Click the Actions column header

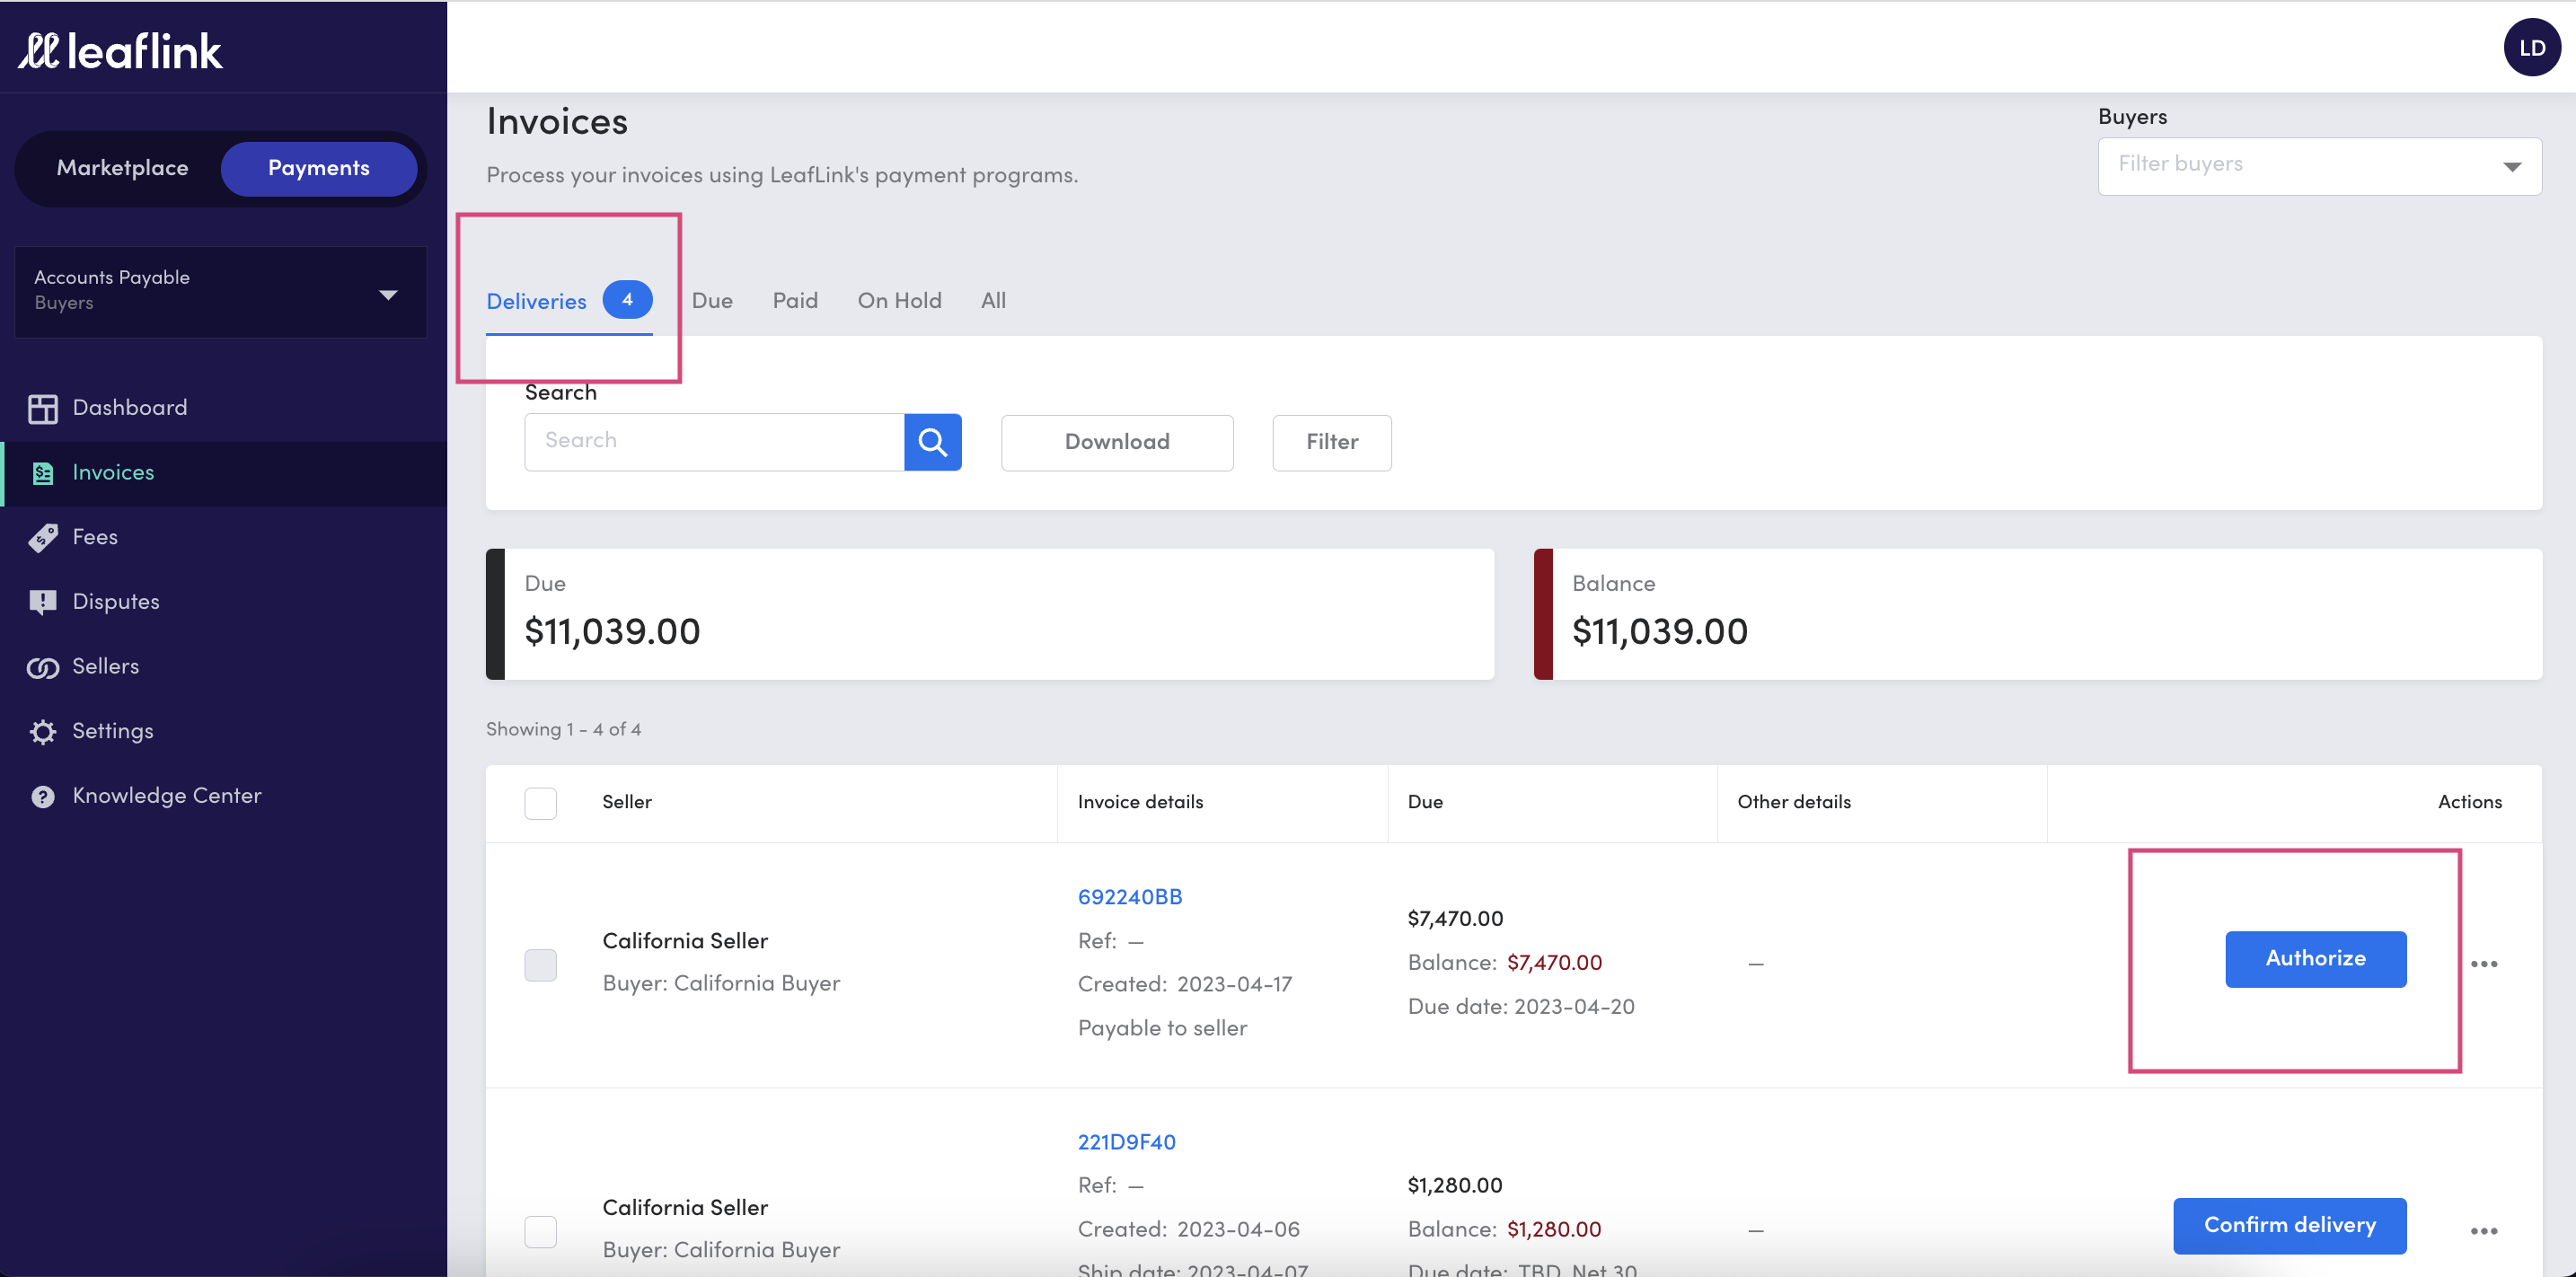2469,802
